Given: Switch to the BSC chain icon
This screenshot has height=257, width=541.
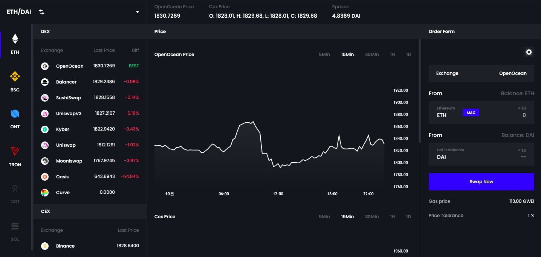Looking at the screenshot, I should pos(15,76).
